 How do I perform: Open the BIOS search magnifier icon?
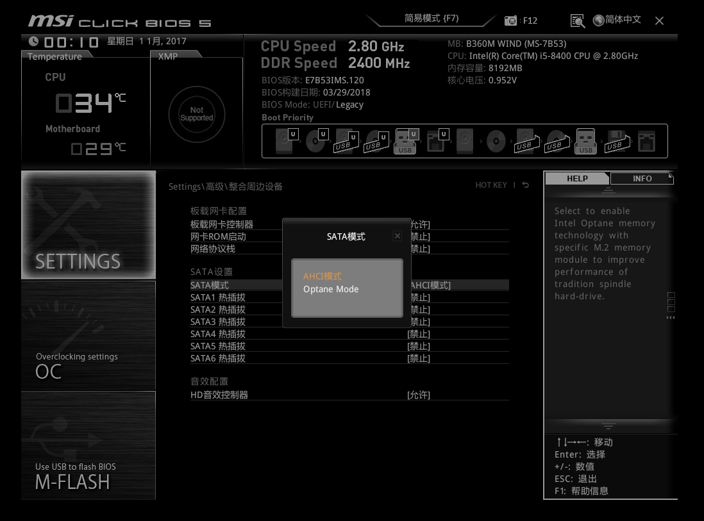[578, 21]
